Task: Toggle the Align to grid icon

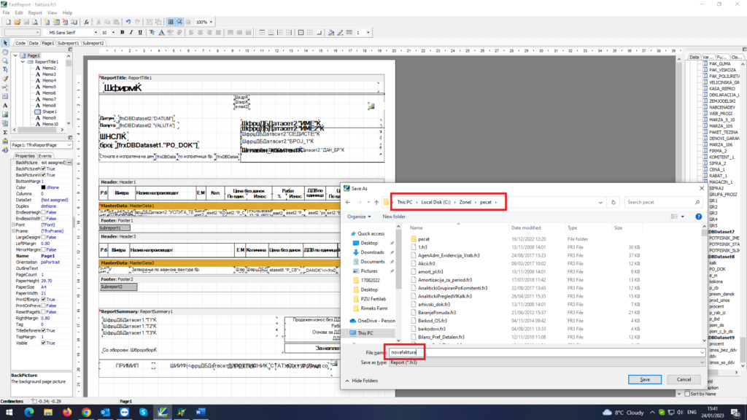Action: click(179, 22)
